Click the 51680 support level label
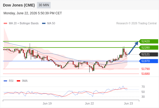 click(146, 74)
